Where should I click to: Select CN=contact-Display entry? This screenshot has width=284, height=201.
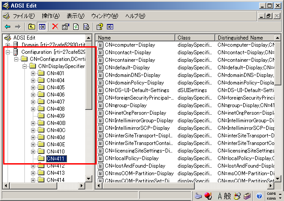point(128,52)
